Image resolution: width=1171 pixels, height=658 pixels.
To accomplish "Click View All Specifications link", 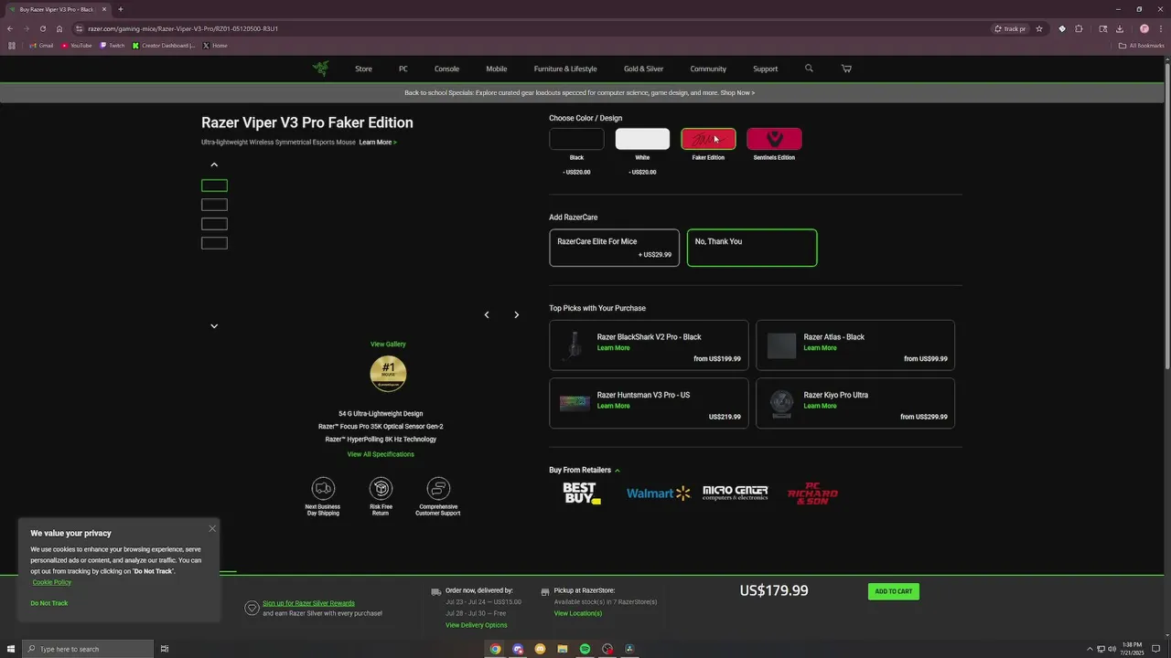I will (x=381, y=454).
